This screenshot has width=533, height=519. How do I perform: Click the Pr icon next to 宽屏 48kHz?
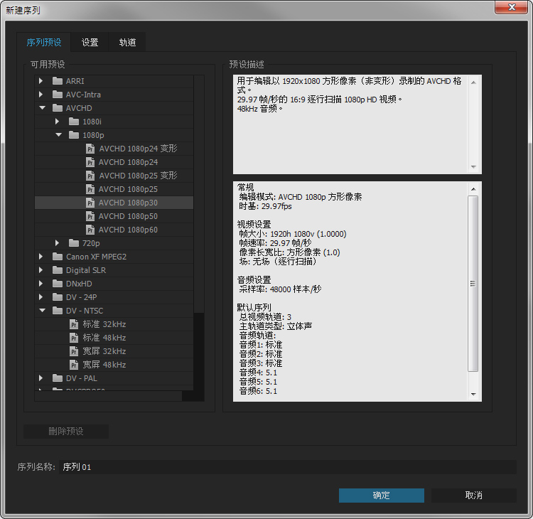(74, 365)
